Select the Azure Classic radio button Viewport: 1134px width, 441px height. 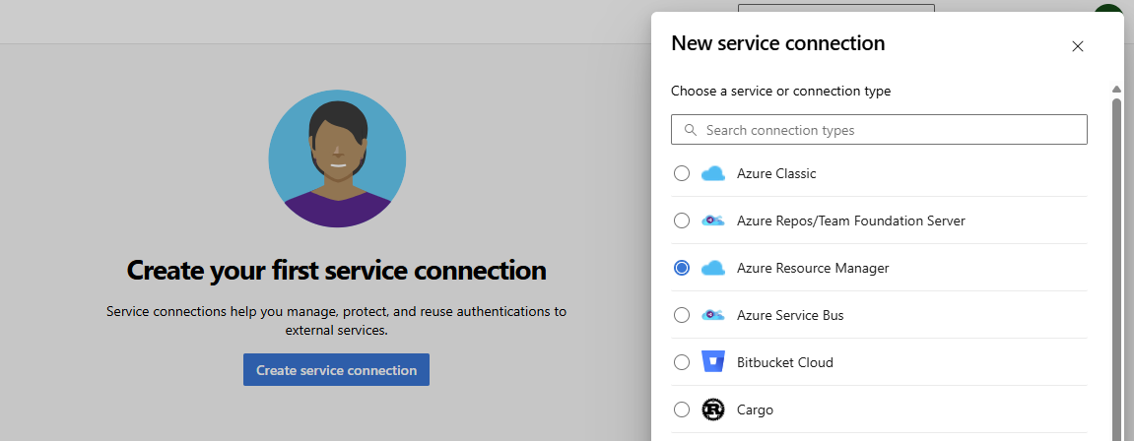pyautogui.click(x=681, y=173)
